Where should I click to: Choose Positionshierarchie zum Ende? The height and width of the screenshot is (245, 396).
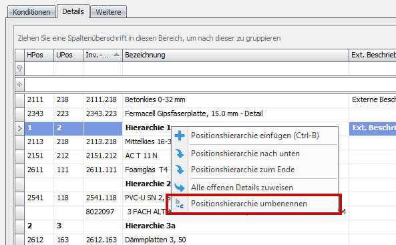pos(255,170)
